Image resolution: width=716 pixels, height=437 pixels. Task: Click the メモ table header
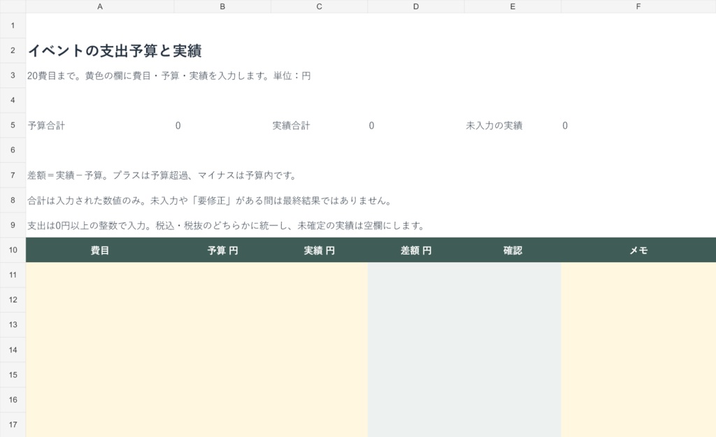638,250
